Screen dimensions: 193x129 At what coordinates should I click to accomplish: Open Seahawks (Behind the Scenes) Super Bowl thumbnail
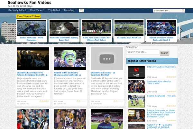click(x=64, y=28)
